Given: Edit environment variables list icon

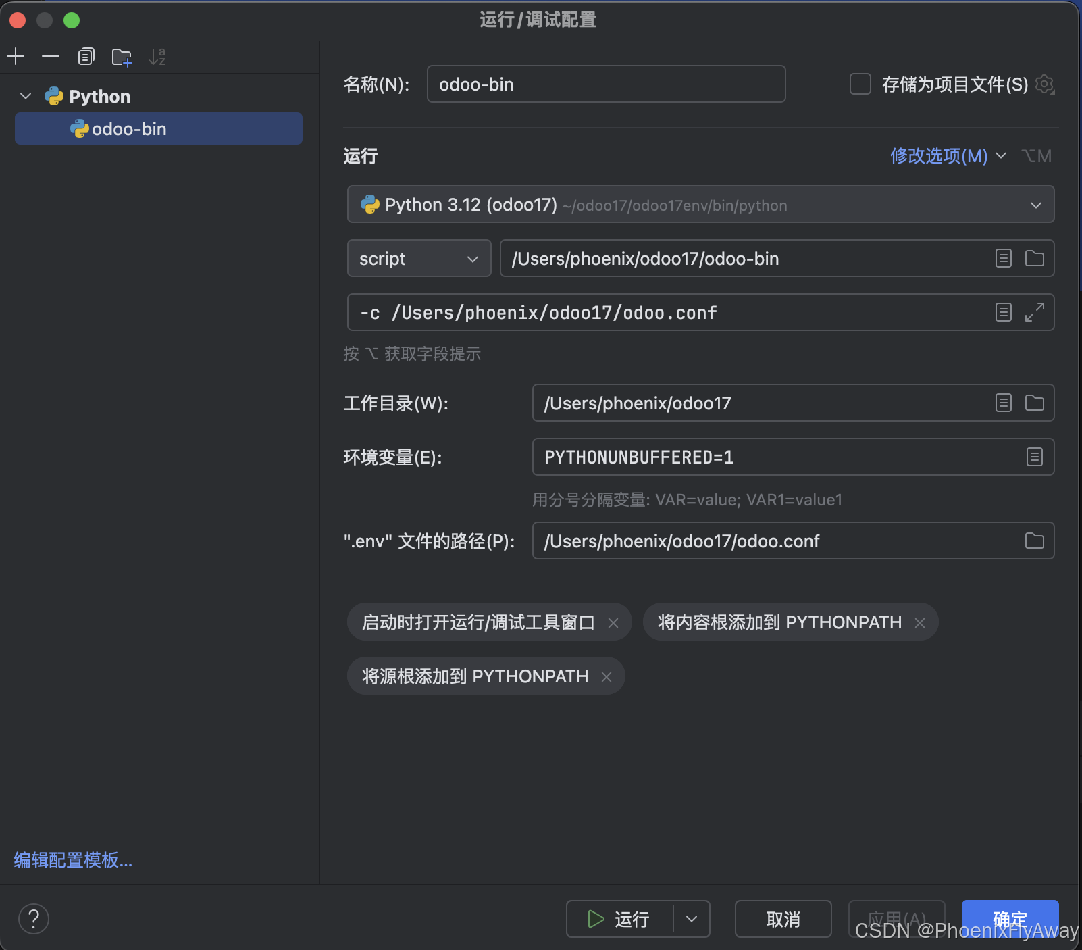Looking at the screenshot, I should (1035, 457).
